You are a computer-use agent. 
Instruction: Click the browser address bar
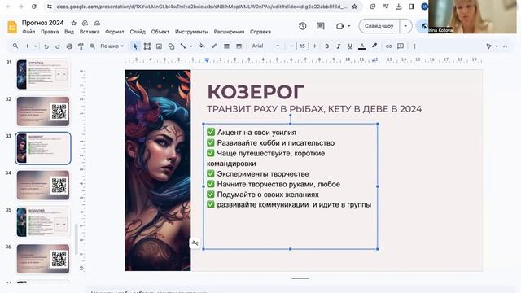[201, 7]
